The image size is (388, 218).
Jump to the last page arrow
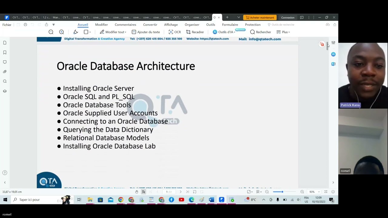click(x=188, y=192)
